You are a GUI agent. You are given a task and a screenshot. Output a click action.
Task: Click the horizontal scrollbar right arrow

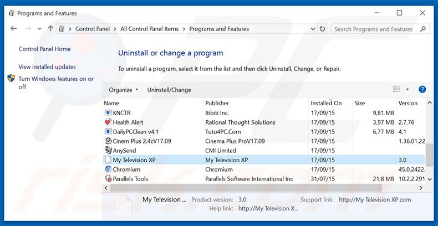[x=421, y=188]
